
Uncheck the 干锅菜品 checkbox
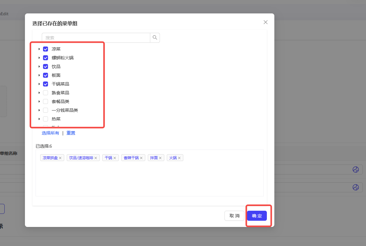tap(46, 84)
